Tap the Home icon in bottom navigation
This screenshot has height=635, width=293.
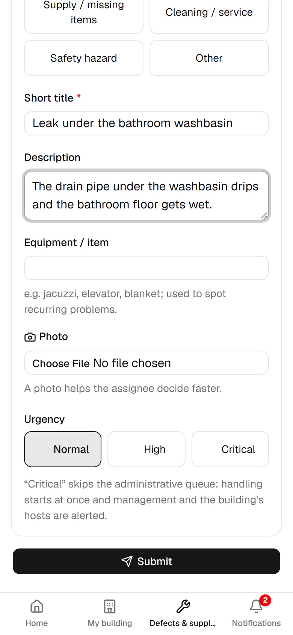click(36, 606)
